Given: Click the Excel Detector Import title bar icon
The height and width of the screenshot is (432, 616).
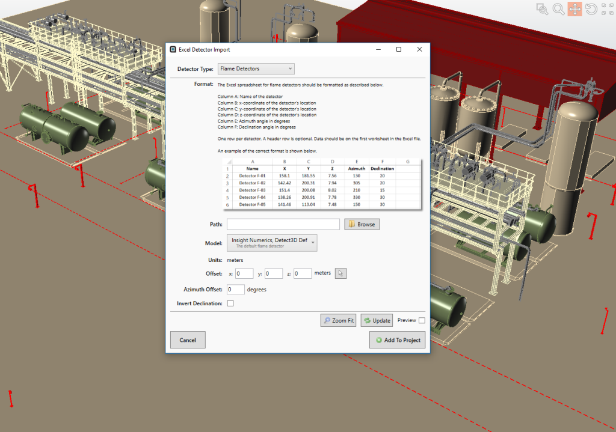Looking at the screenshot, I should pos(172,49).
